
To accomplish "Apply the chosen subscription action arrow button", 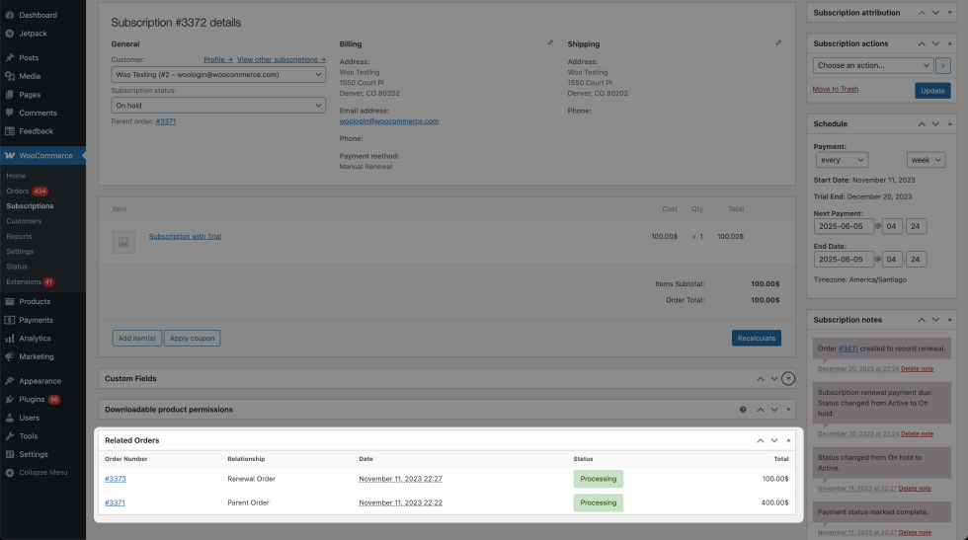I will click(x=943, y=65).
